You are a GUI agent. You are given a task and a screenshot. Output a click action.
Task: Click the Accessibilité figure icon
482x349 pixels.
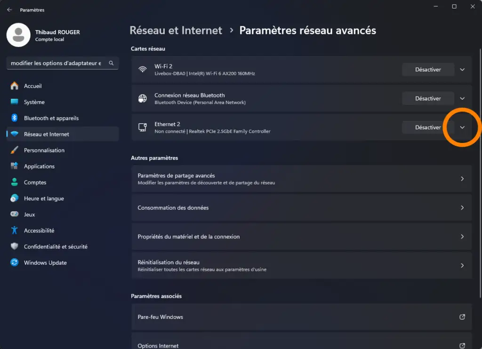[x=15, y=230]
